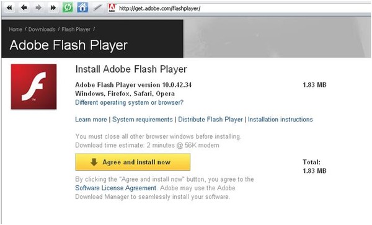Click the fast-forward double-right arrow icon
The width and height of the screenshot is (372, 225).
pyautogui.click(x=53, y=8)
